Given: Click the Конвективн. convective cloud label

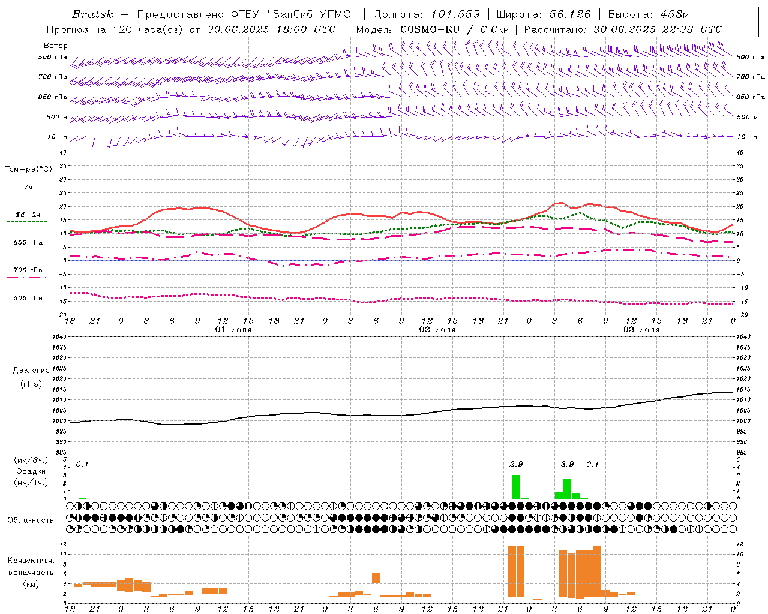Looking at the screenshot, I should pos(31,561).
